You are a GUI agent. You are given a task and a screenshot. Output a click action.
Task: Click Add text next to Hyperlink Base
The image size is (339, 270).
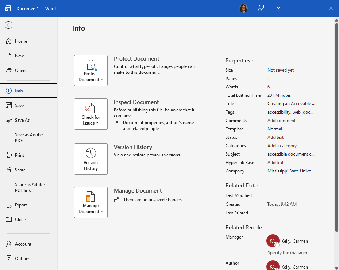276,163
